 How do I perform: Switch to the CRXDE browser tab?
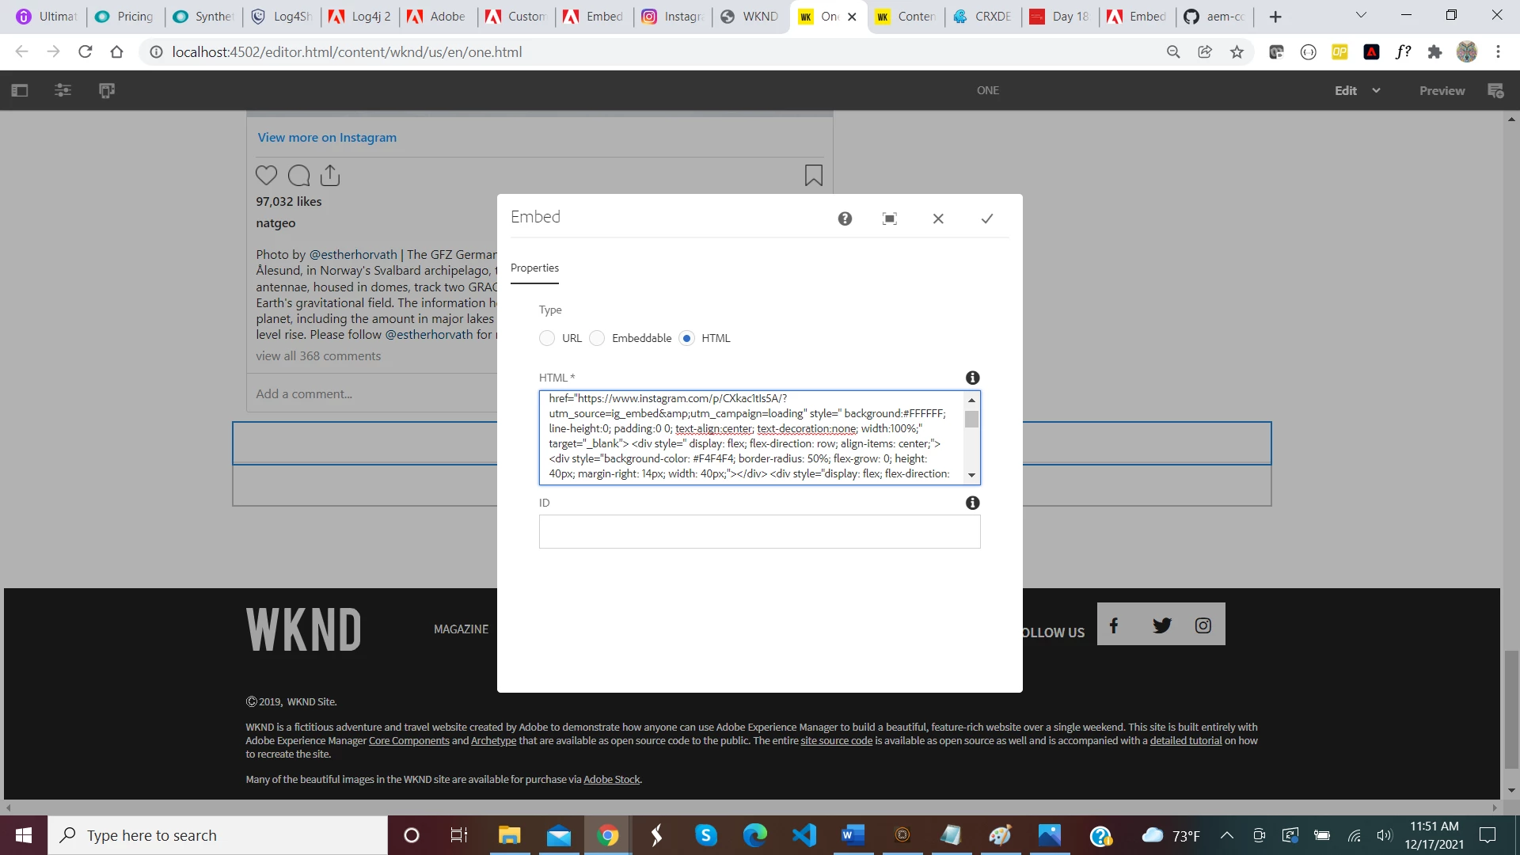(982, 16)
